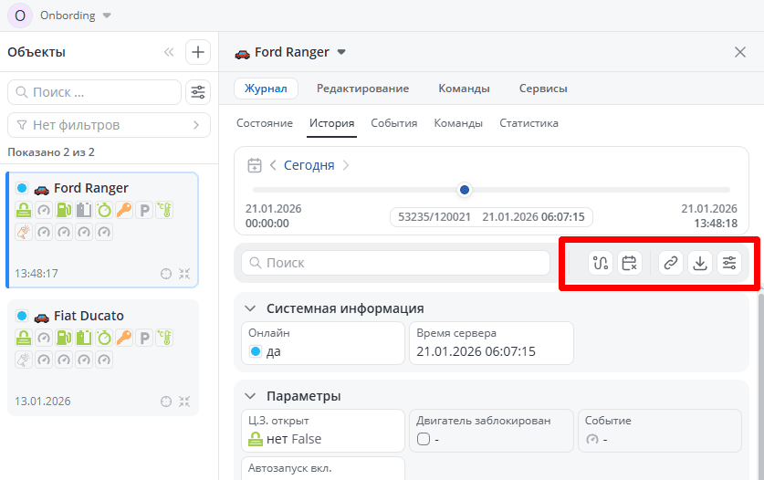Open history settings sliders icon
The height and width of the screenshot is (480, 764).
tap(728, 263)
